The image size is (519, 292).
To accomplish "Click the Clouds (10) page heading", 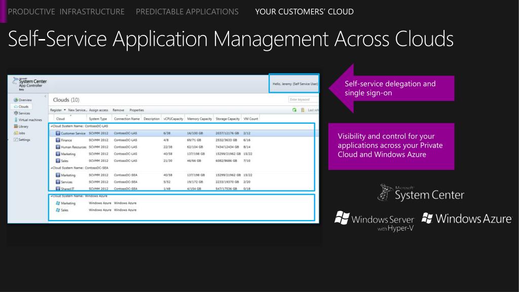I will coord(66,100).
